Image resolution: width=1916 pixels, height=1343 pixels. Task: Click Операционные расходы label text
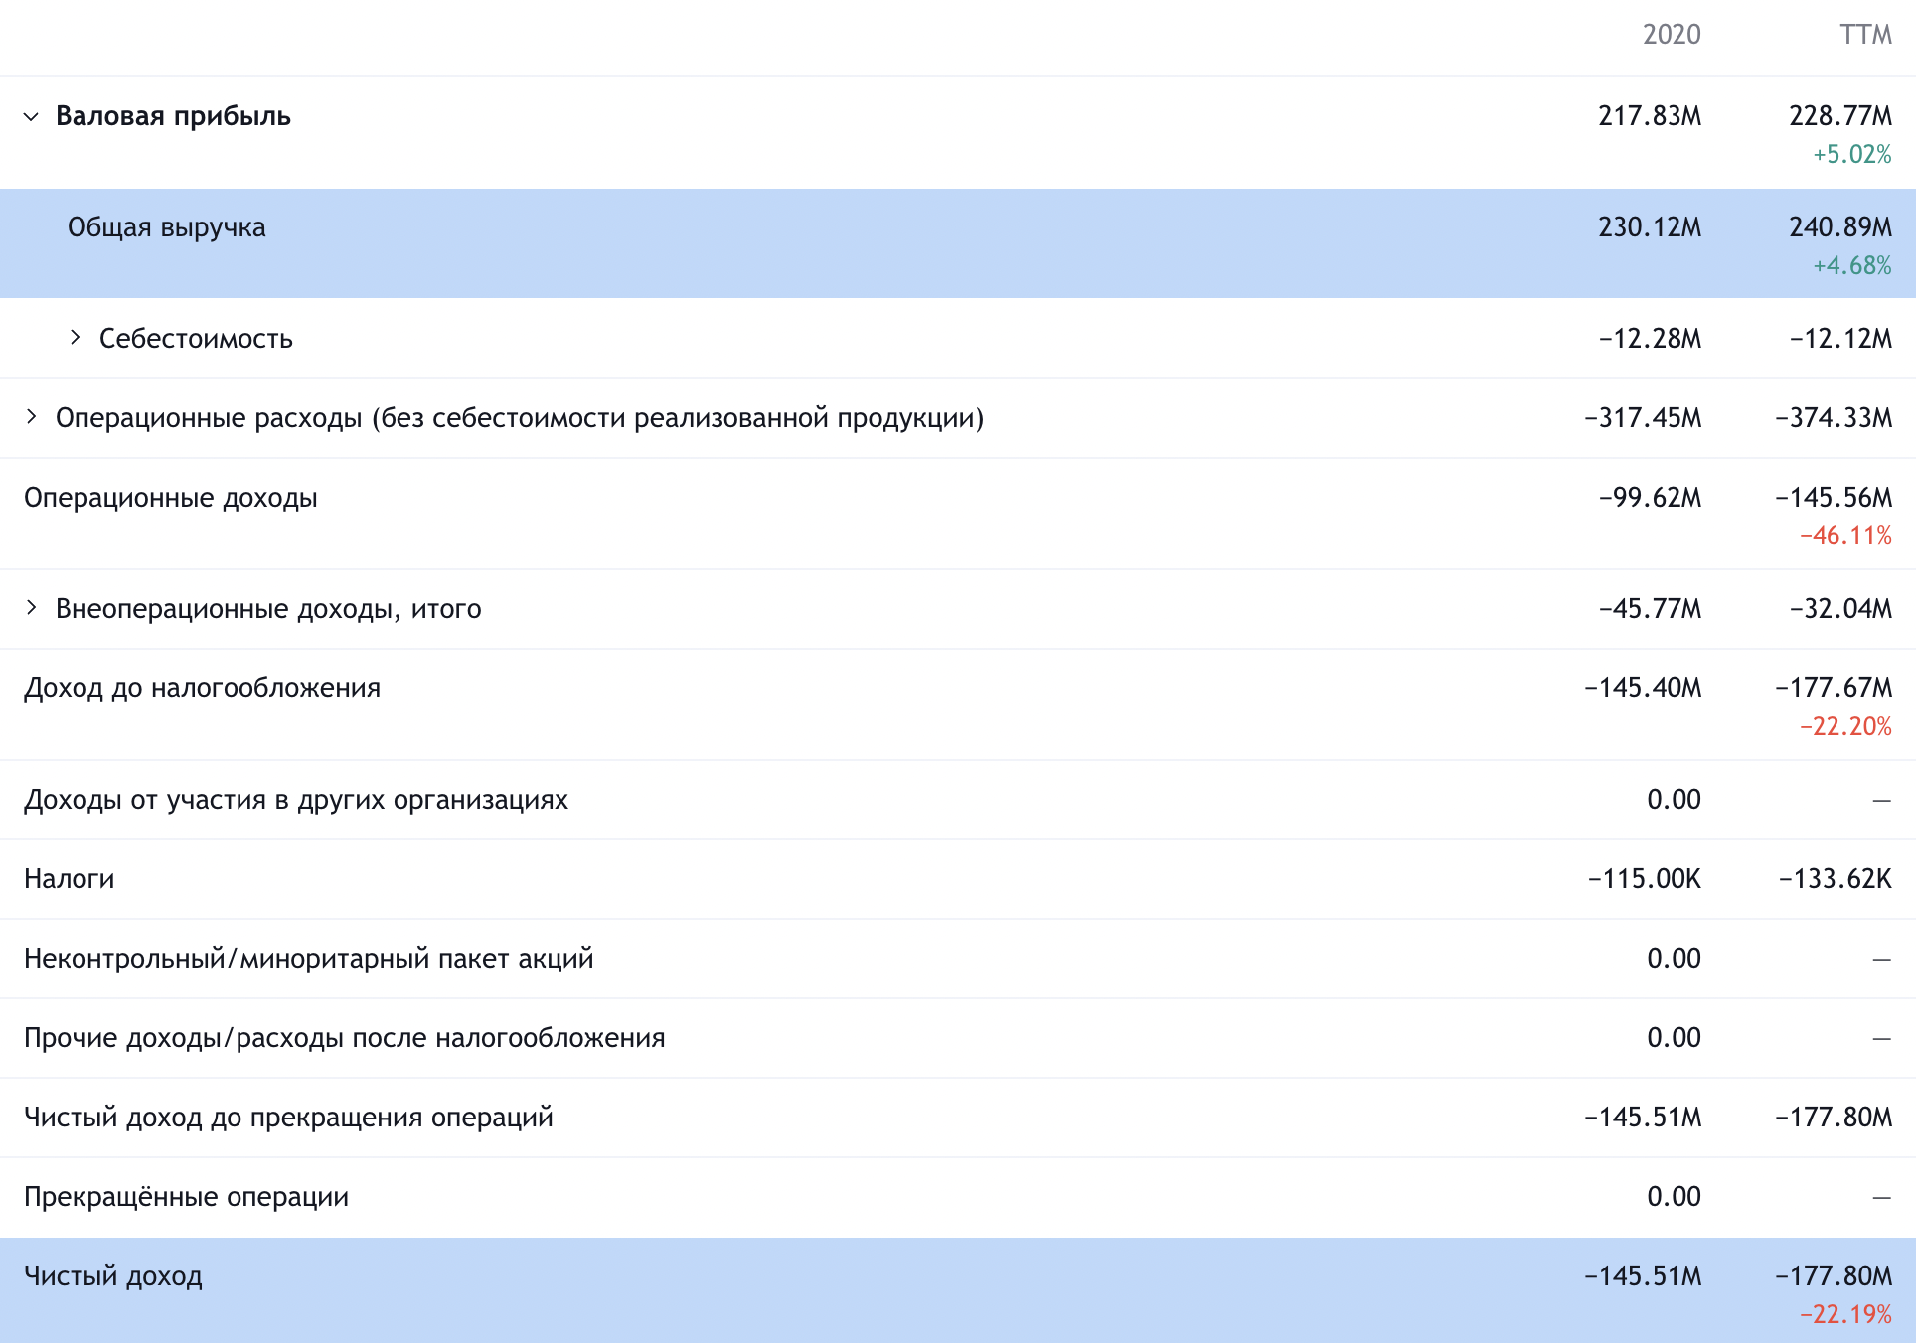[520, 418]
